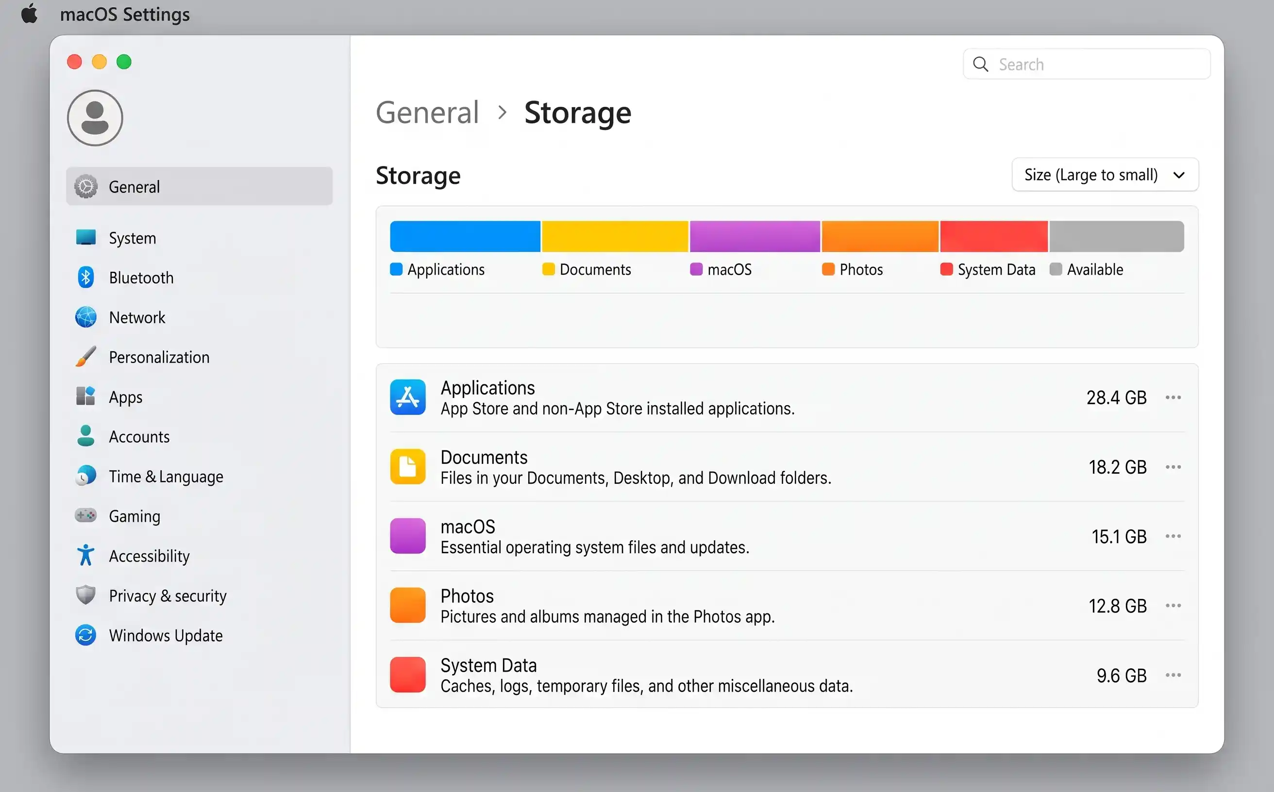Image resolution: width=1274 pixels, height=792 pixels.
Task: Click the 15.1 GB size value
Action: 1119,536
